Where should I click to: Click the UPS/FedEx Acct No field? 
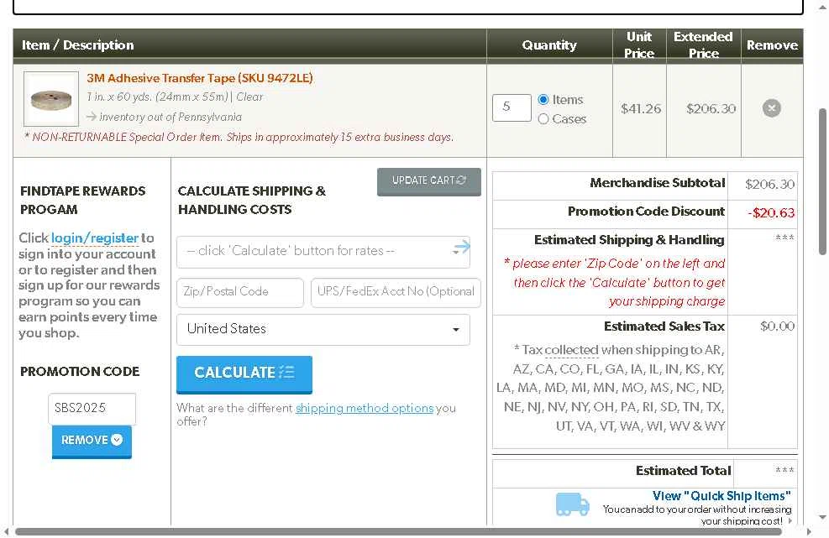tap(396, 292)
